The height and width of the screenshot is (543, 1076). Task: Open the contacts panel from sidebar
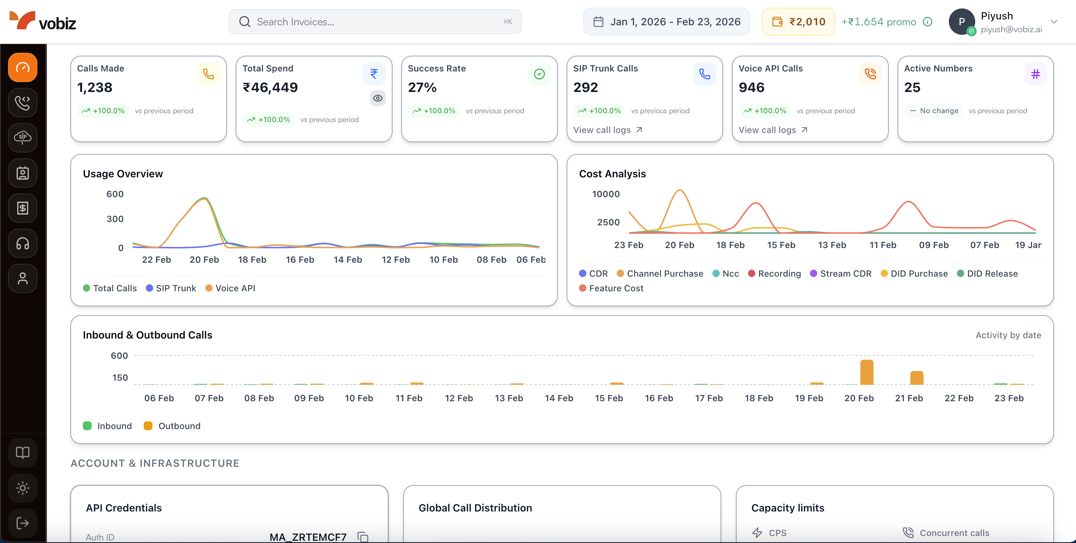click(x=23, y=173)
